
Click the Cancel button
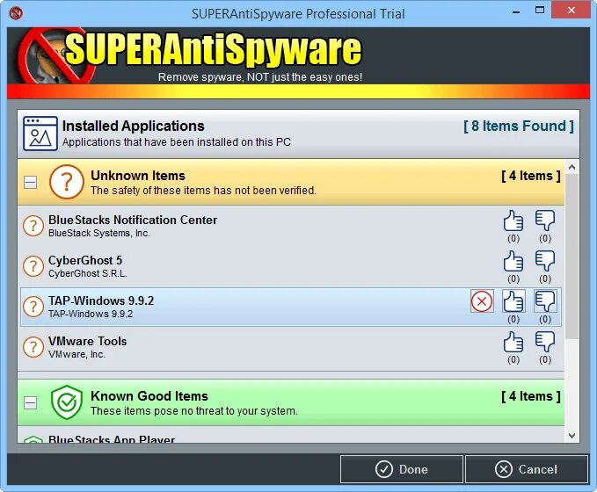tap(527, 469)
